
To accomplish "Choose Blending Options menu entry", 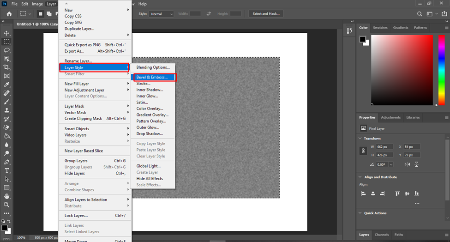I will pos(153,67).
